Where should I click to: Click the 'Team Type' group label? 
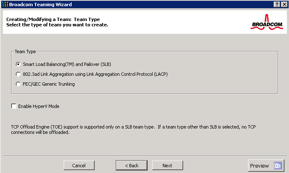pos(25,51)
